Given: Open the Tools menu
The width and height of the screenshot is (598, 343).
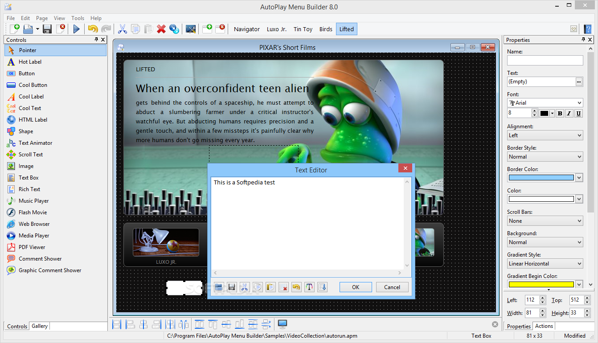Looking at the screenshot, I should click(x=78, y=18).
